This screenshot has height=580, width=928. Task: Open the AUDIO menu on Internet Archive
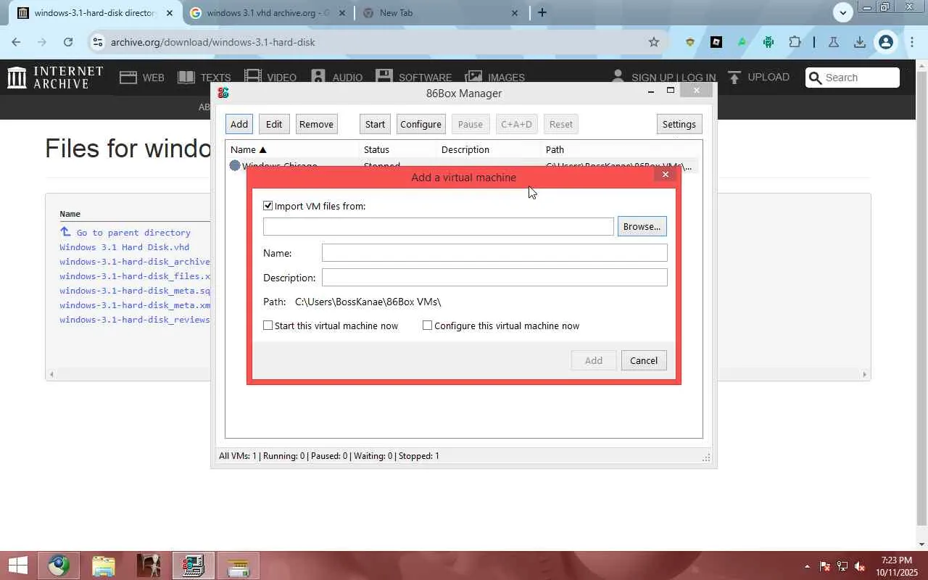point(336,77)
